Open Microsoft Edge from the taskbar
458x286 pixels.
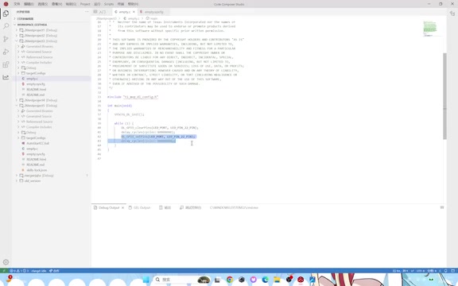click(266, 280)
